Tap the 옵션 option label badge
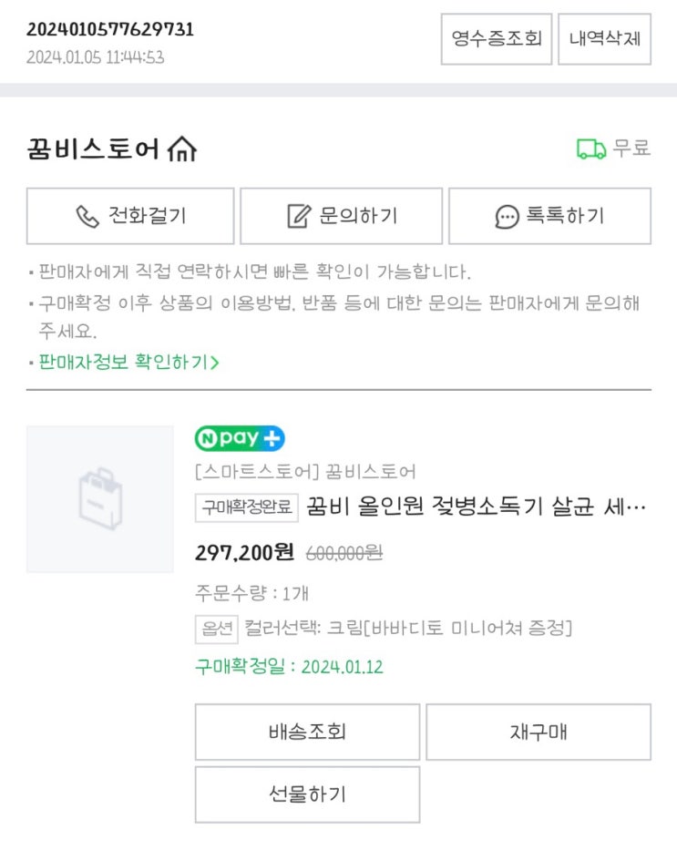Image resolution: width=677 pixels, height=850 pixels. coord(216,629)
